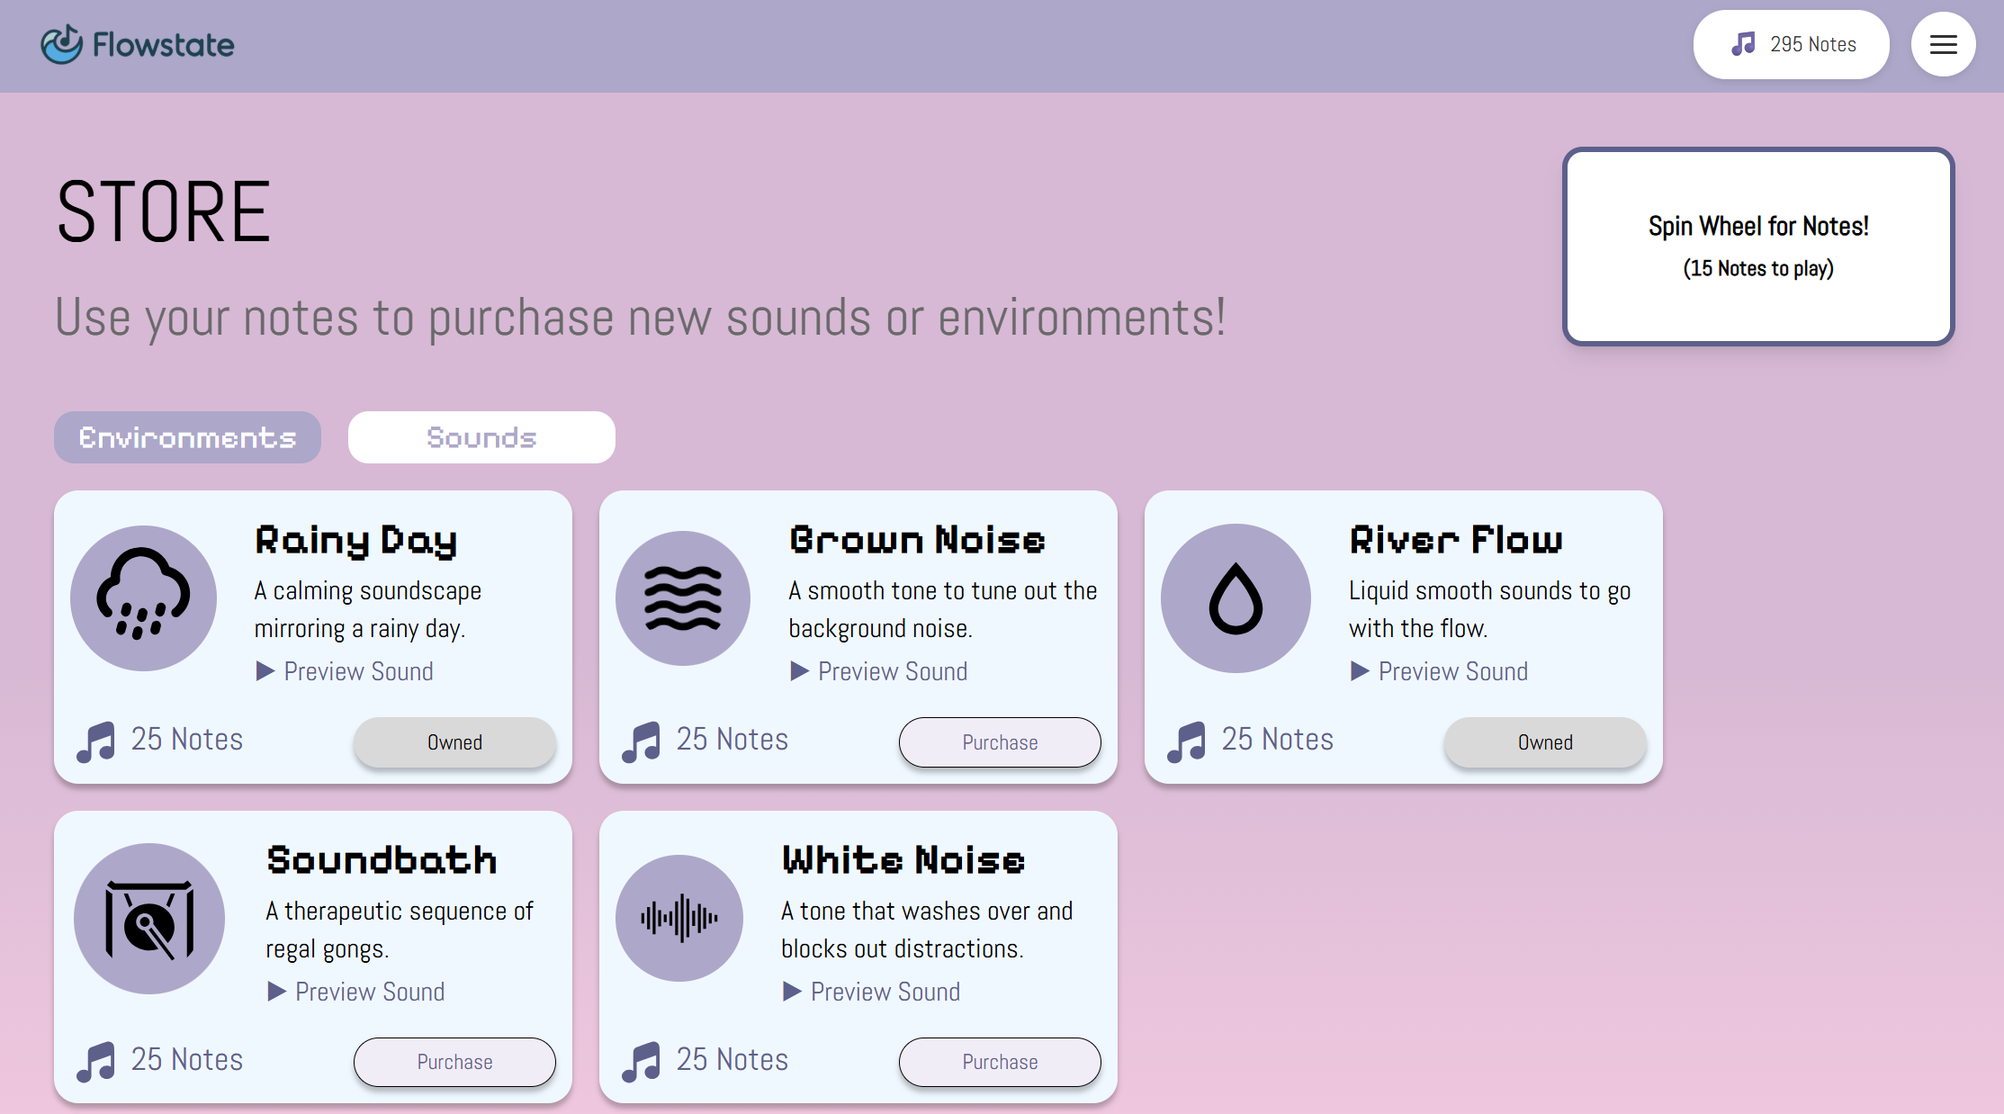Purchase the Soundbath sound
The image size is (2004, 1114).
[x=454, y=1062]
